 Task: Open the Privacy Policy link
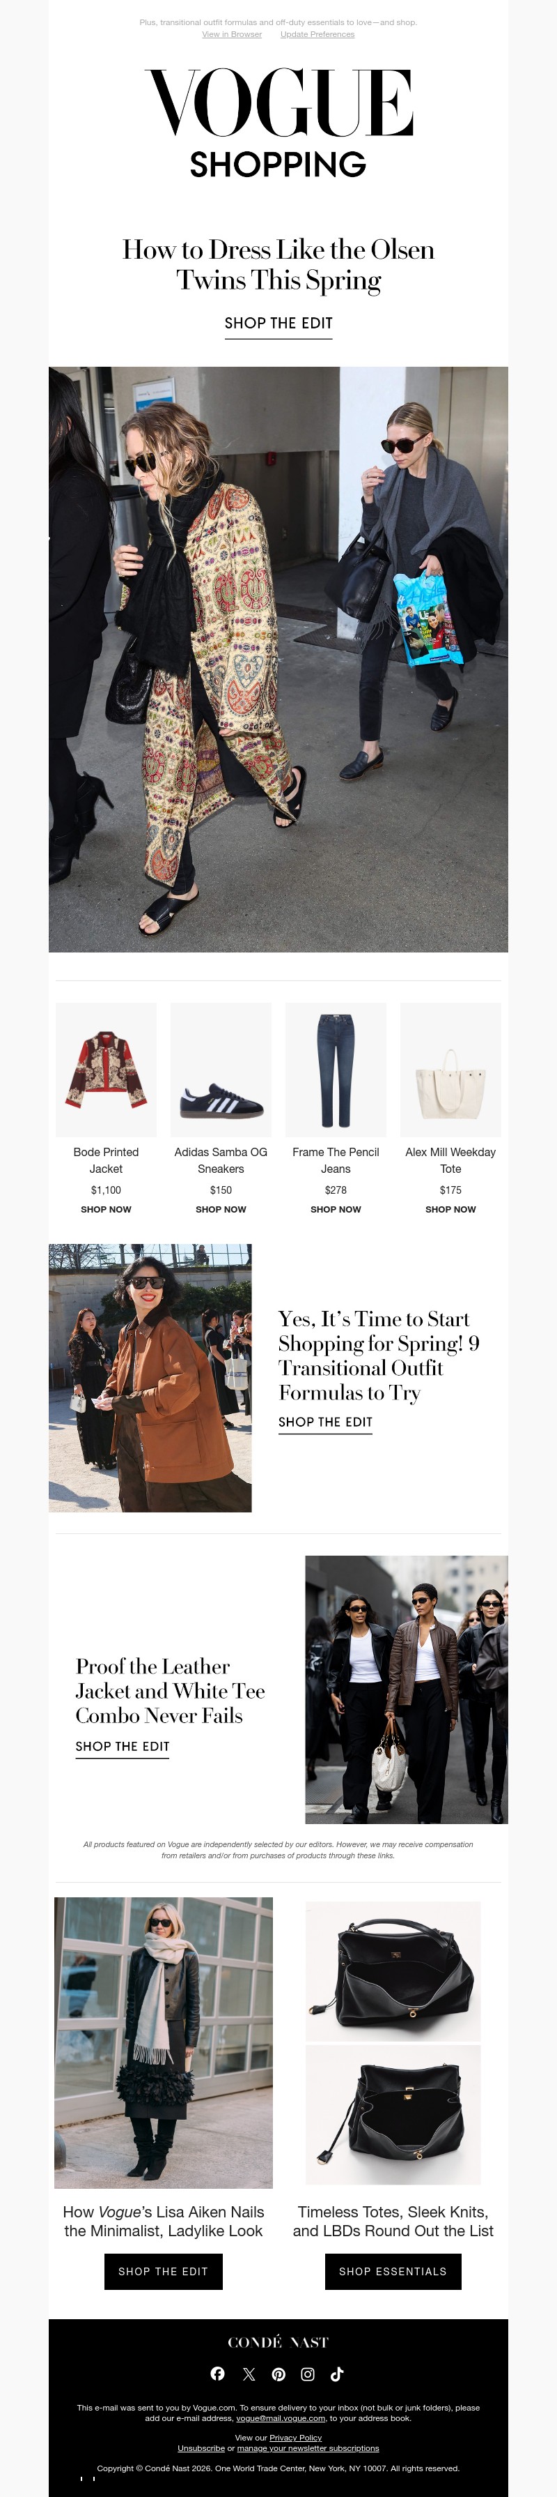tap(295, 2437)
